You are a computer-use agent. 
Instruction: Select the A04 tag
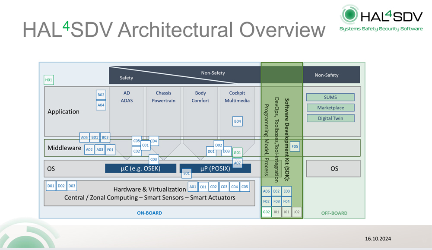(101, 105)
